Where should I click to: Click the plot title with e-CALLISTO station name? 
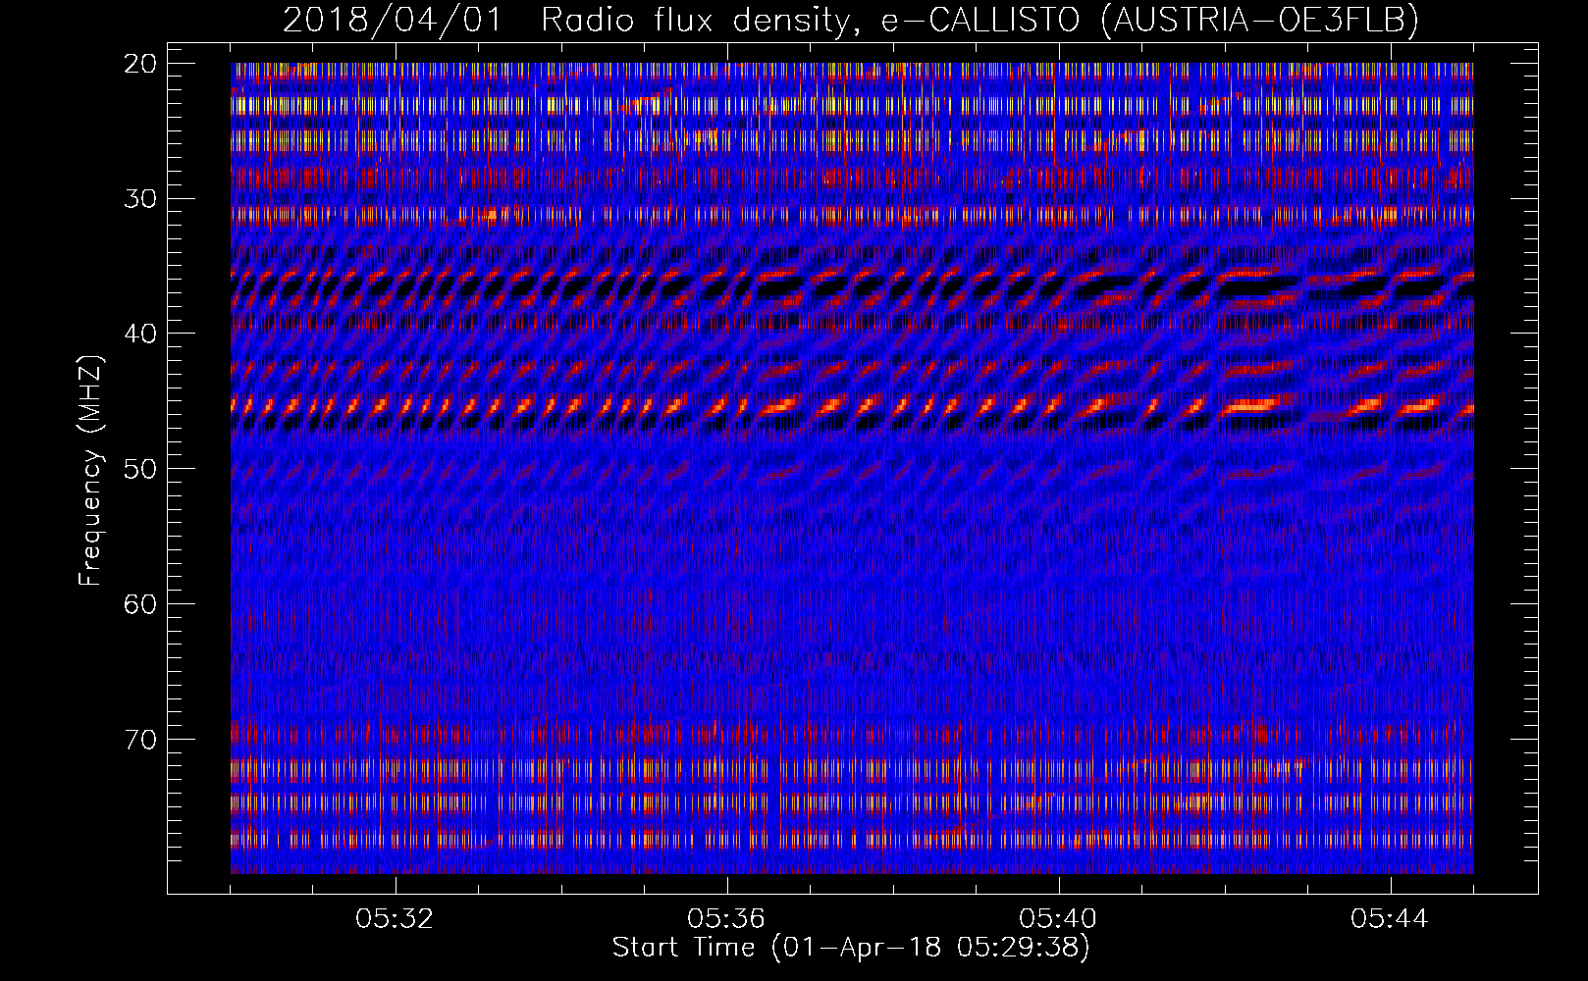pyautogui.click(x=851, y=20)
